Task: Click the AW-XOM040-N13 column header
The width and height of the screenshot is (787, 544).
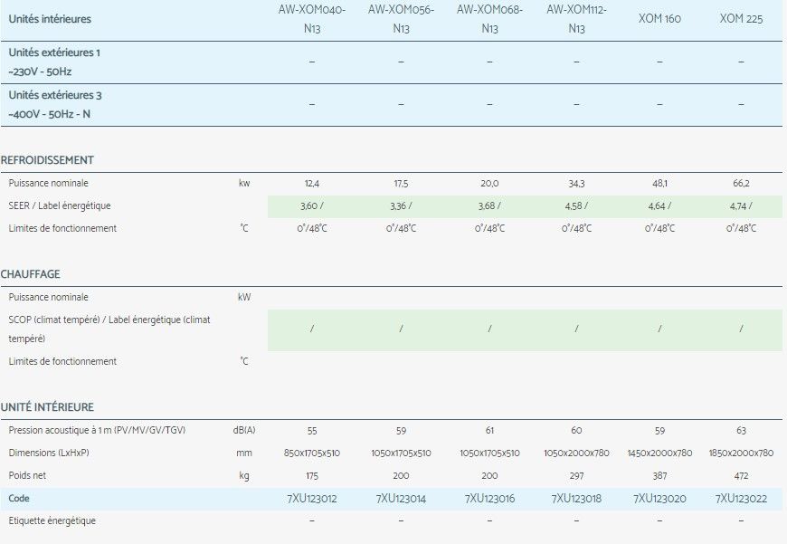Action: [x=311, y=19]
